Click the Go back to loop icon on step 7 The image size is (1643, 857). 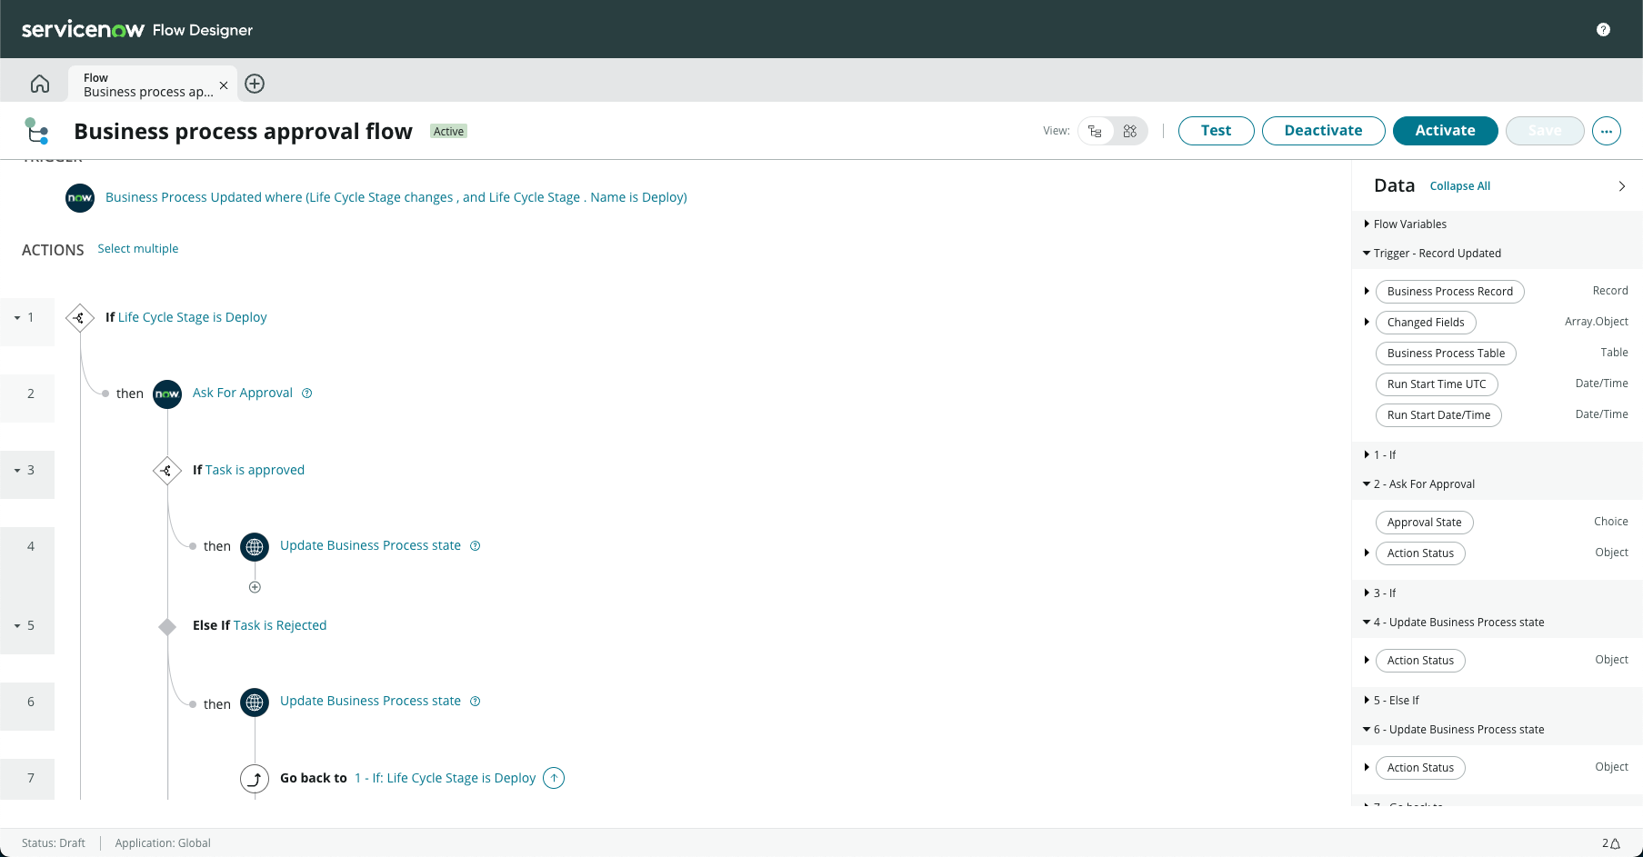[255, 778]
